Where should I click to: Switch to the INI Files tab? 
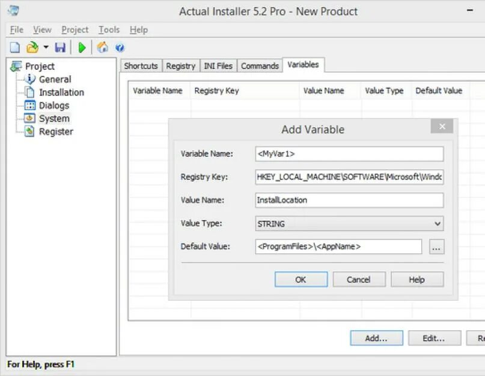coord(218,66)
